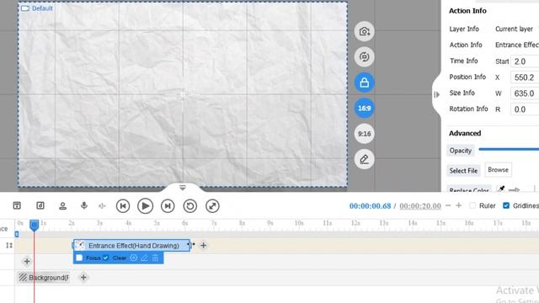The image size is (539, 303).
Task: Switch canvas to 9:16 aspect ratio
Action: 364,134
